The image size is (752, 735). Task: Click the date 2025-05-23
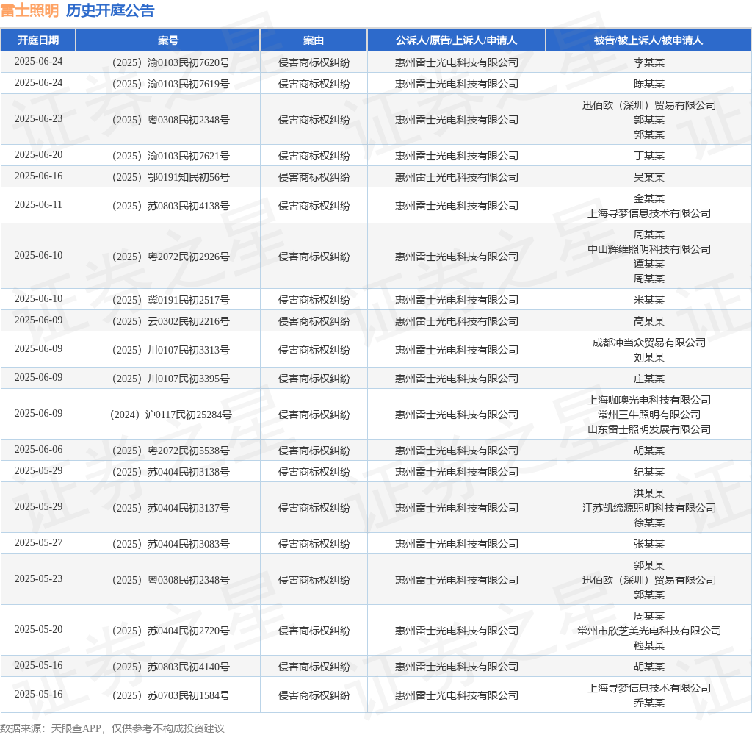coord(38,578)
